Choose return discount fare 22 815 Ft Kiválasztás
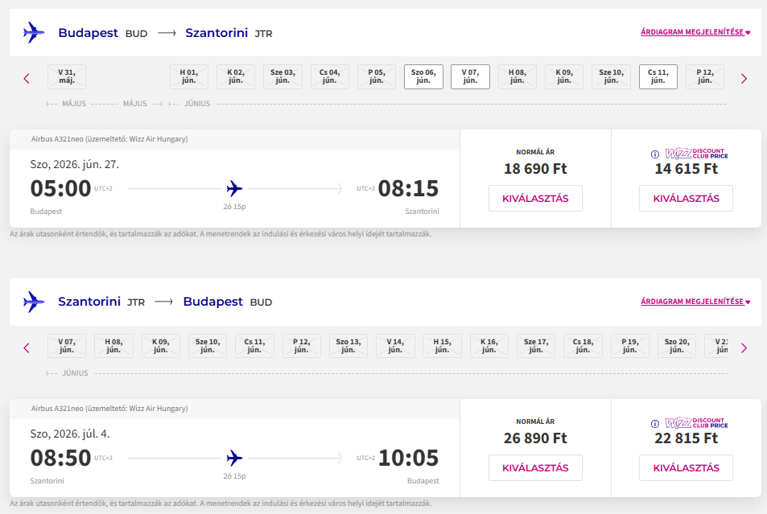Viewport: 767px width, 514px height. (x=686, y=467)
